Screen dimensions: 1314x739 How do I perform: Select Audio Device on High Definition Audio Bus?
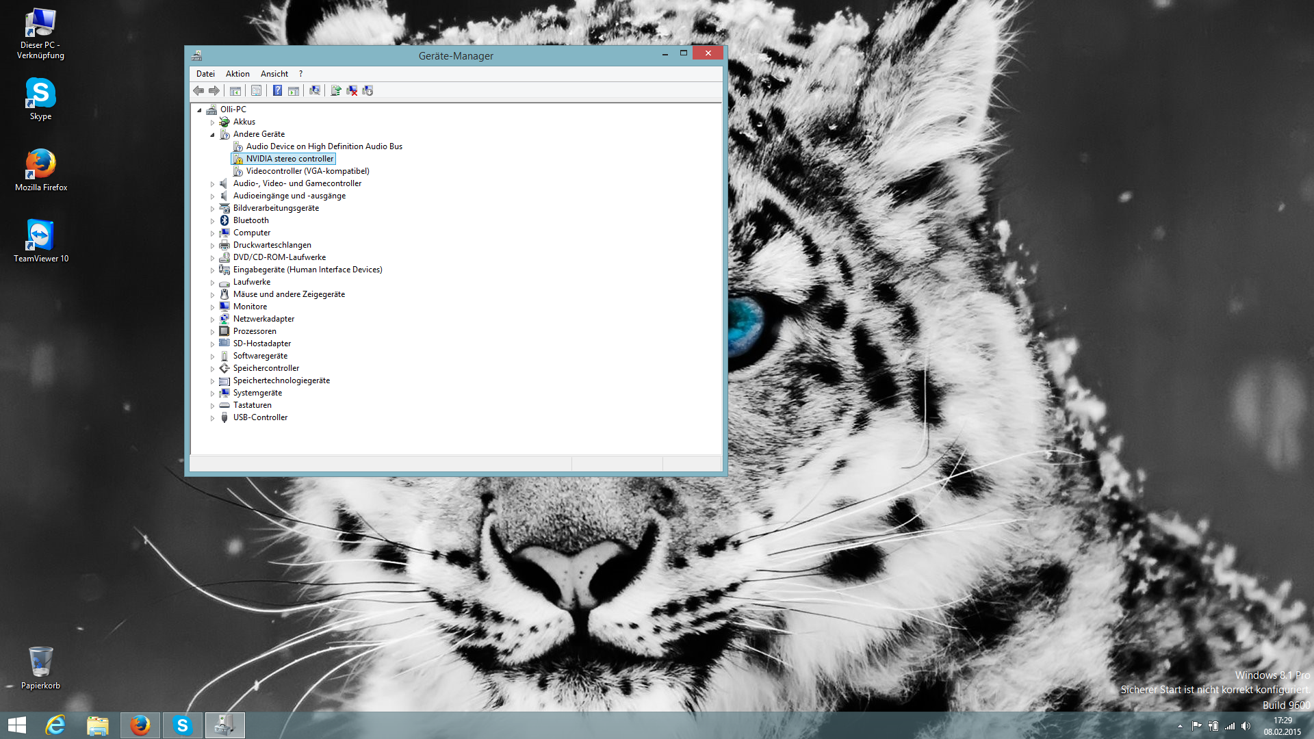[x=324, y=146]
